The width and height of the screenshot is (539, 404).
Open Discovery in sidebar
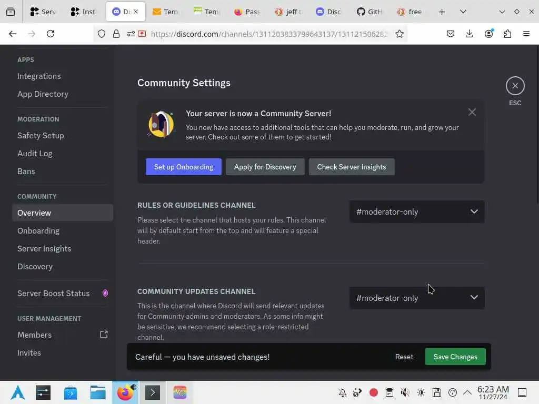[x=62, y=267]
